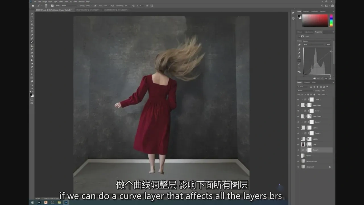
Task: Select the Move tool
Action: click(x=32, y=14)
